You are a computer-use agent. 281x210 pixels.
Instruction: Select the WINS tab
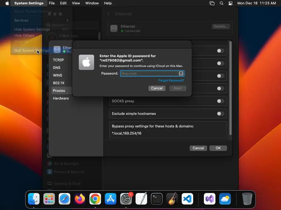[x=58, y=75]
